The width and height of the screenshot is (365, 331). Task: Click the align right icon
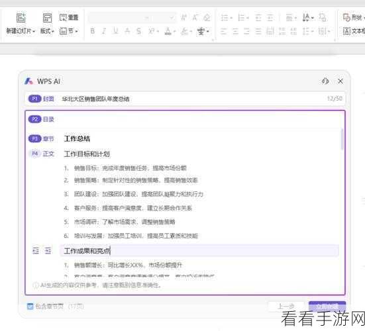246,31
